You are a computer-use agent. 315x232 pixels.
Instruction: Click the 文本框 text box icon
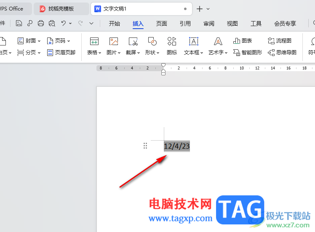click(194, 41)
